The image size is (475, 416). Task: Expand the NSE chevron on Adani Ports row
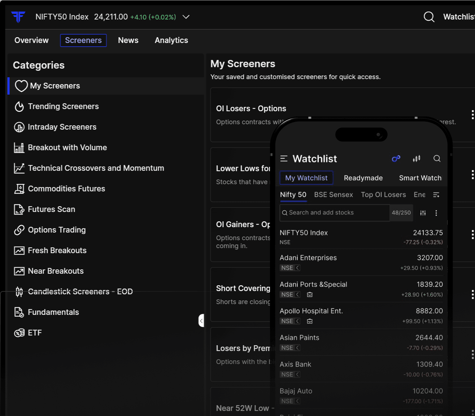click(297, 295)
